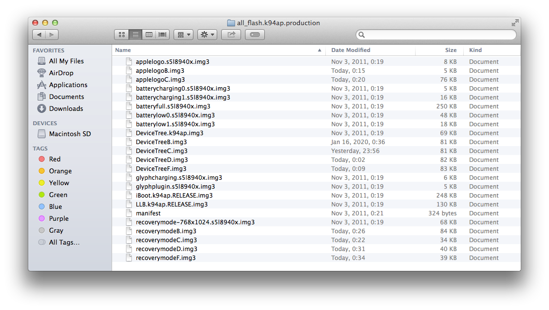Select file LLB.k94ap.RELEASE.img3

[316, 204]
